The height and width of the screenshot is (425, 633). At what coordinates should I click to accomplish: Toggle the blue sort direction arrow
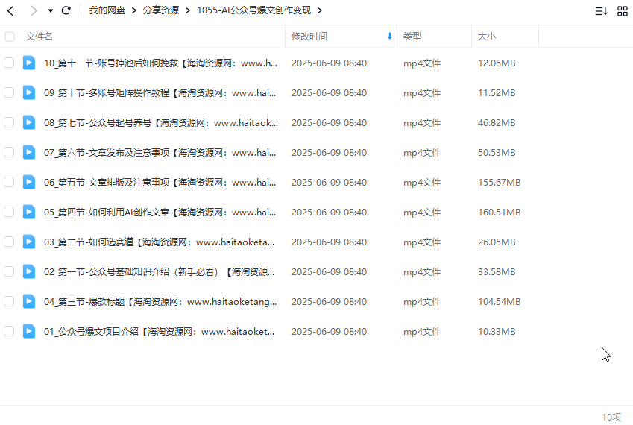(390, 37)
